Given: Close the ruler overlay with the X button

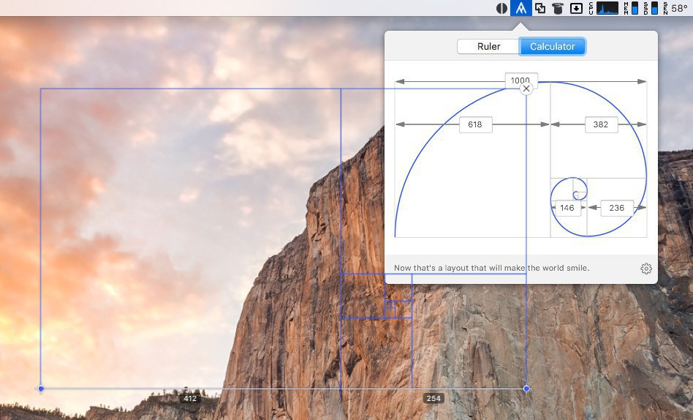Looking at the screenshot, I should (526, 89).
